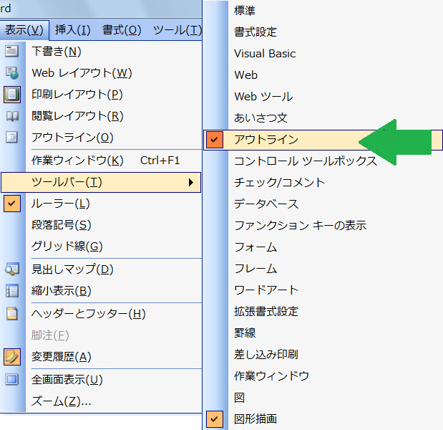Image resolution: width=443 pixels, height=430 pixels.
Task: Open the 挿入(I) menu
Action: [72, 30]
